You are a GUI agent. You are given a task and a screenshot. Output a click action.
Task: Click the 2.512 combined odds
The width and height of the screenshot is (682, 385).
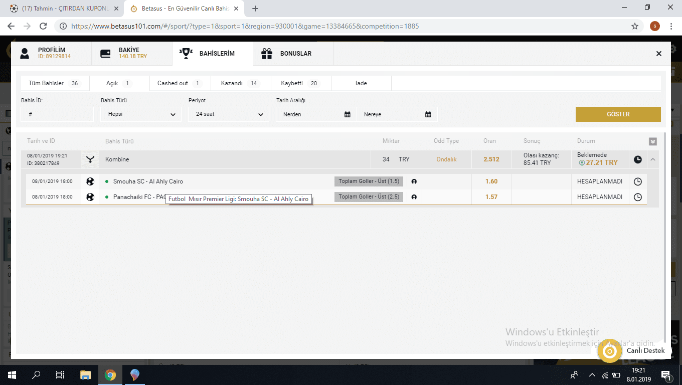coord(491,159)
